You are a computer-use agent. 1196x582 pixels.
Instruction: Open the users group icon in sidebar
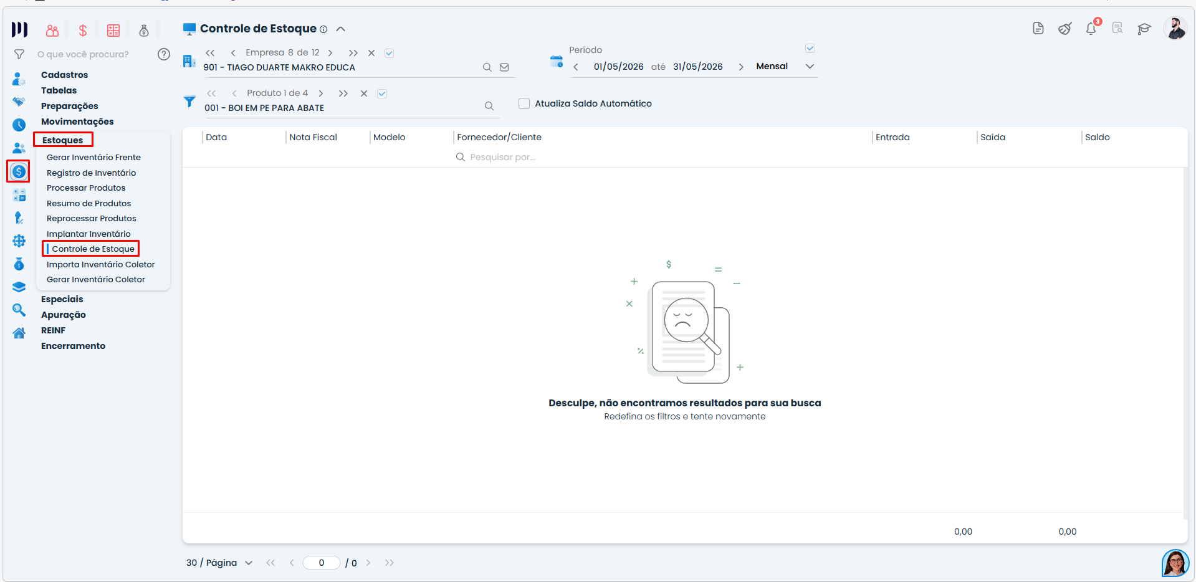(19, 148)
